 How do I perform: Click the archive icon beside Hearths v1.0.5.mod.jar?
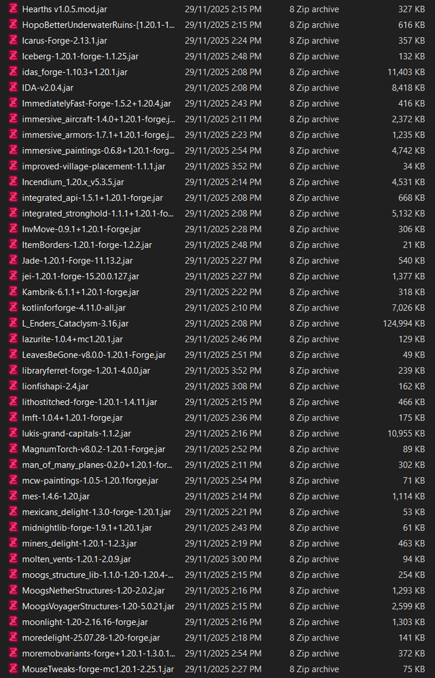pyautogui.click(x=13, y=10)
